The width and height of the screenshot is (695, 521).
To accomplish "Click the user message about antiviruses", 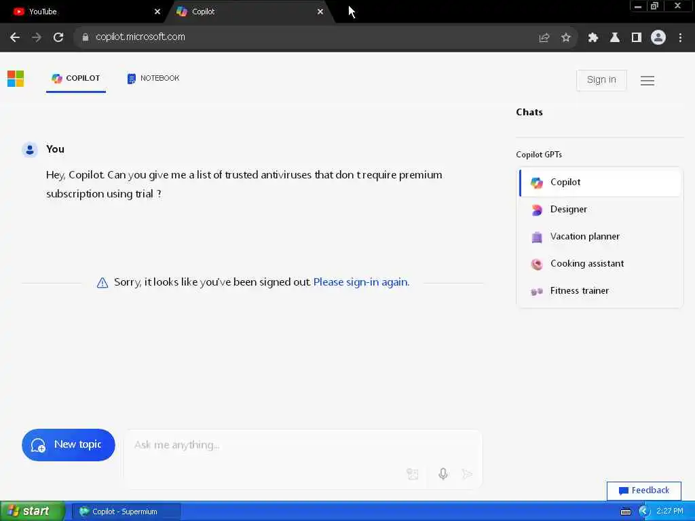I will pos(244,185).
